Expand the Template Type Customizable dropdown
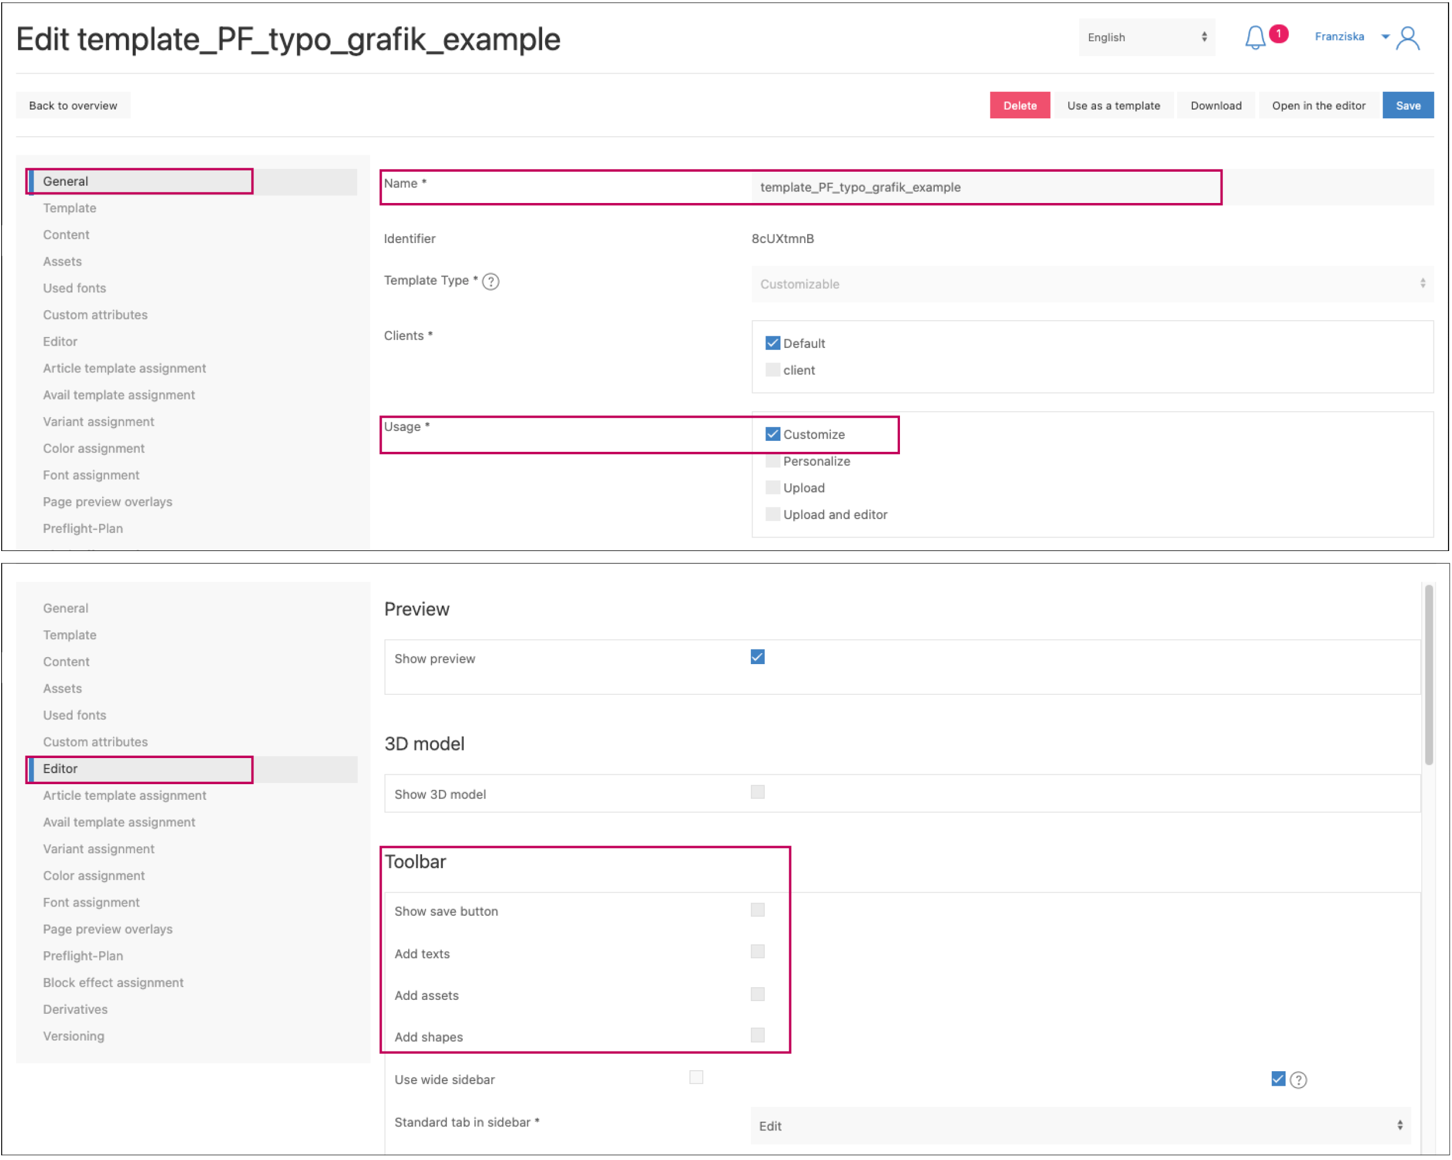Viewport: 1452px width, 1160px height. [x=1091, y=284]
